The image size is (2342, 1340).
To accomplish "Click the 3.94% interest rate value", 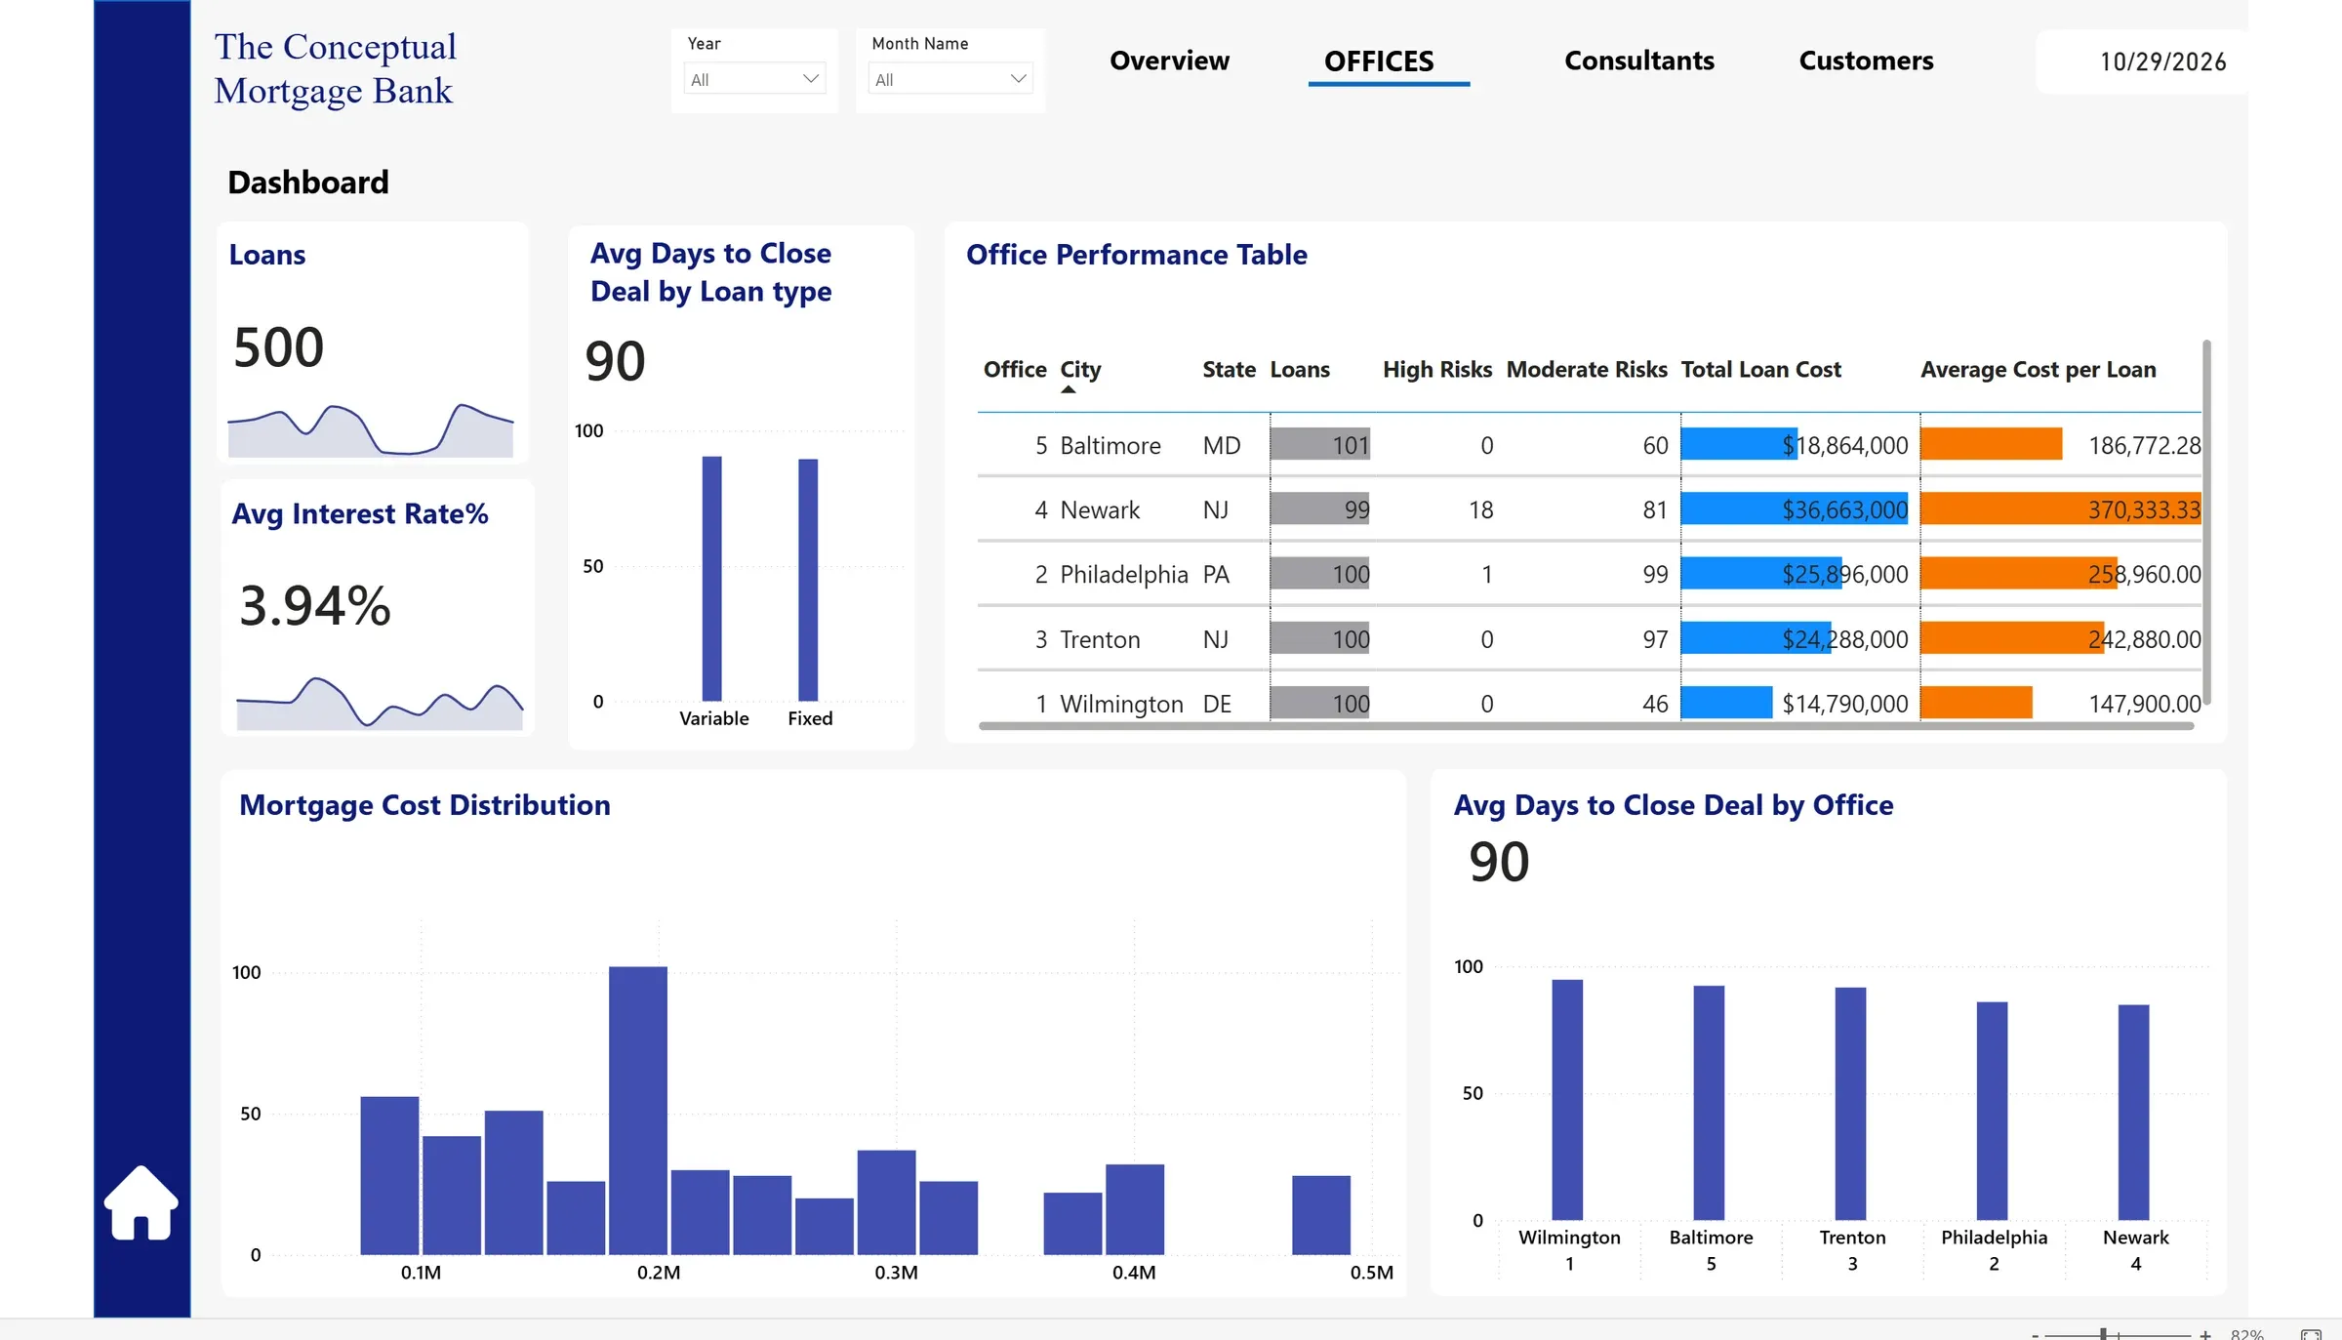I will 314,605.
